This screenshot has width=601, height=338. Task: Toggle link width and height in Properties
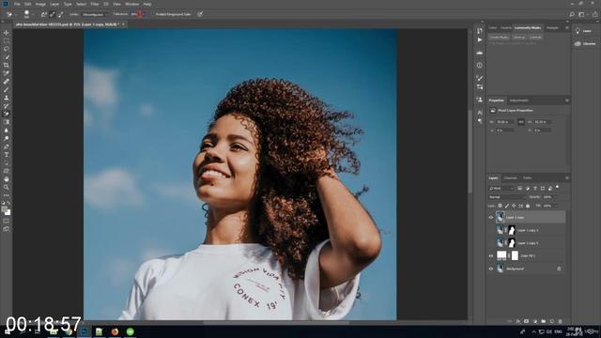(x=521, y=122)
